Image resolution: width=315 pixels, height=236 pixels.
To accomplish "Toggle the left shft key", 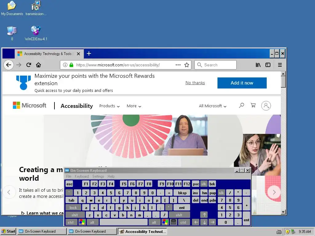I will (x=75, y=215).
